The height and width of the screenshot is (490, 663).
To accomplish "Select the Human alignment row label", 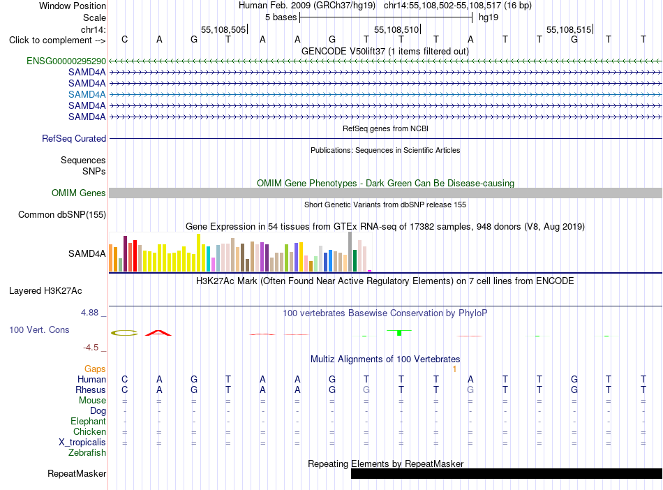I will click(91, 379).
